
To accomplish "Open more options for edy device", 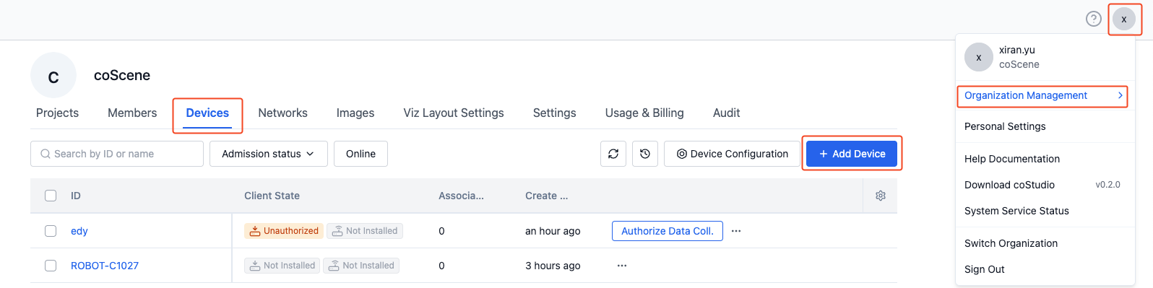I will point(736,231).
